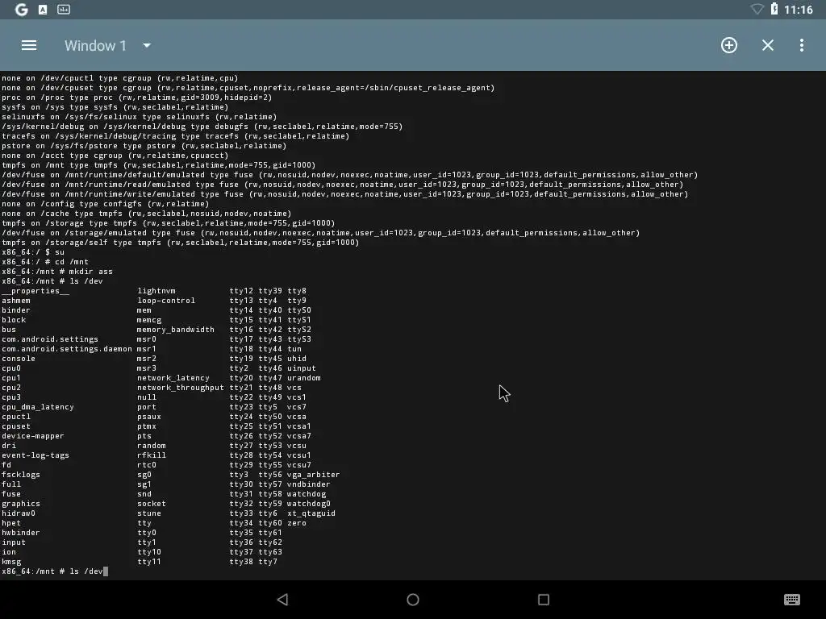Click the 'mkdir ass' command line
Image resolution: width=826 pixels, height=619 pixels.
click(x=57, y=272)
